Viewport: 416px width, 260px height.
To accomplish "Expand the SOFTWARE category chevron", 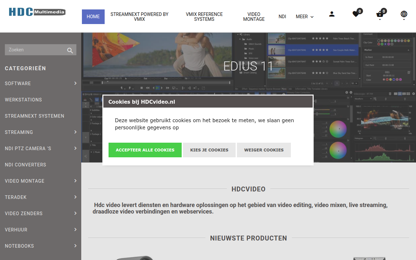I will tap(75, 83).
